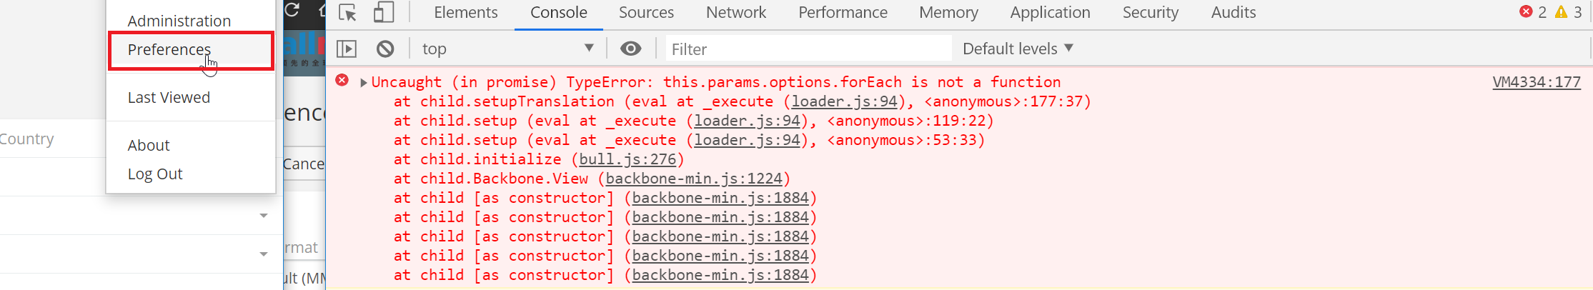Open the top JavaScript context dropdown

point(507,49)
